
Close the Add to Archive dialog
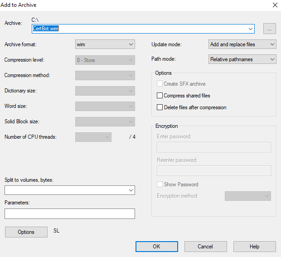(275, 5)
